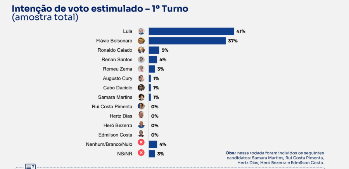Click Flávio Bolsonaro's 37% bar

(x=187, y=41)
